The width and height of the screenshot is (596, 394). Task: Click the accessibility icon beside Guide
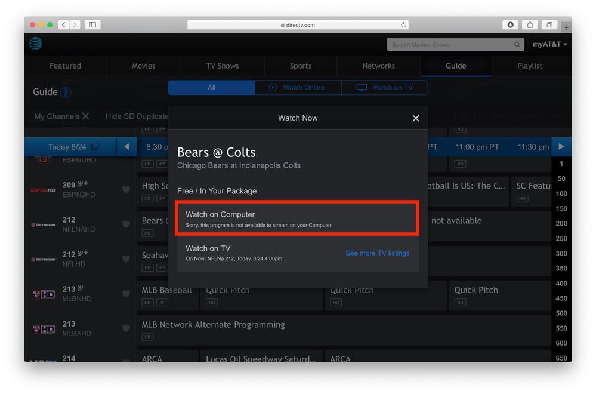tap(66, 92)
